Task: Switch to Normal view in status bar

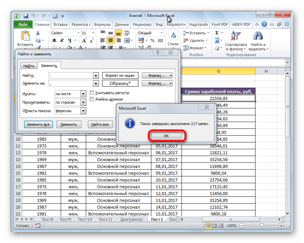Action: (208, 226)
